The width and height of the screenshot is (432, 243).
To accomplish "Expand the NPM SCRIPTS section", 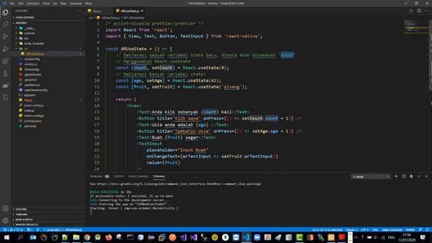I will tap(24, 219).
